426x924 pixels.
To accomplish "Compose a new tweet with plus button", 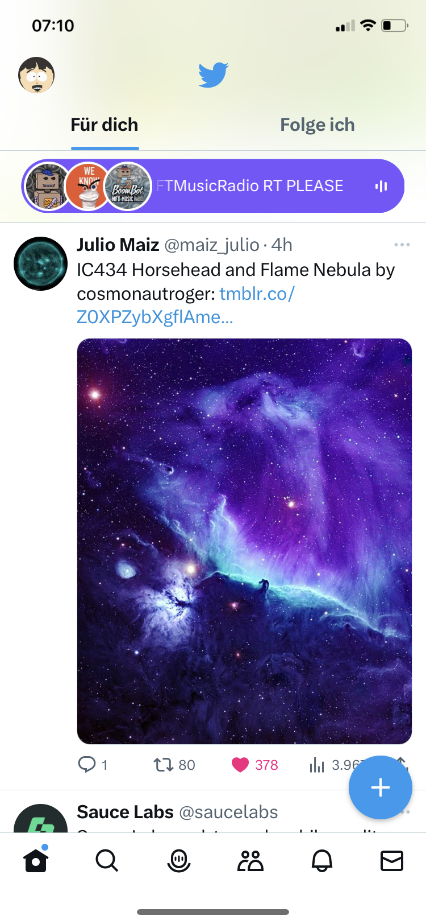I will (380, 787).
